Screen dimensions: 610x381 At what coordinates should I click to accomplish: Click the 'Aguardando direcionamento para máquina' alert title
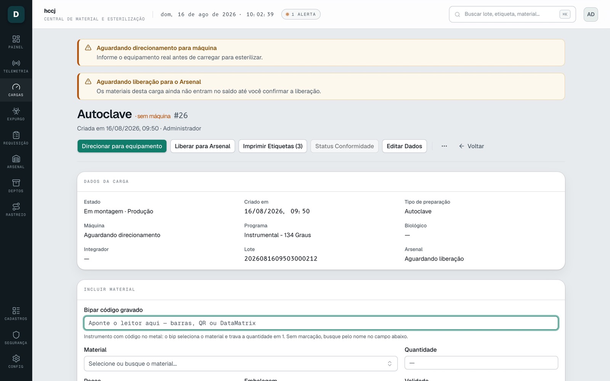pos(157,48)
